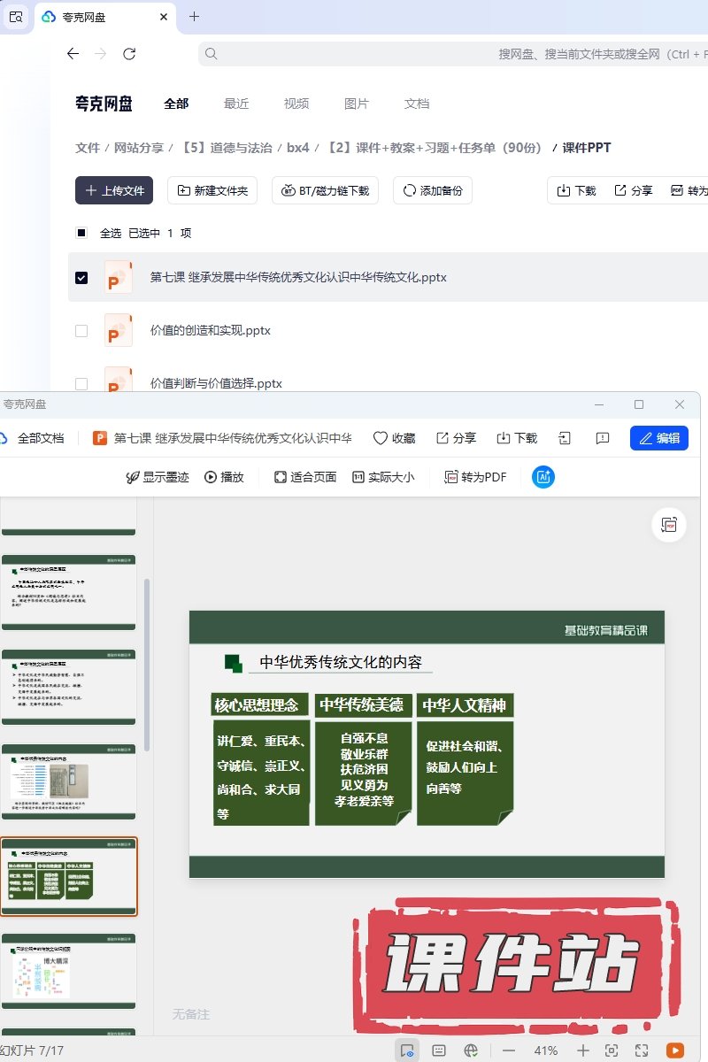
Task: Toggle the notes panel icon in status bar
Action: click(438, 1050)
